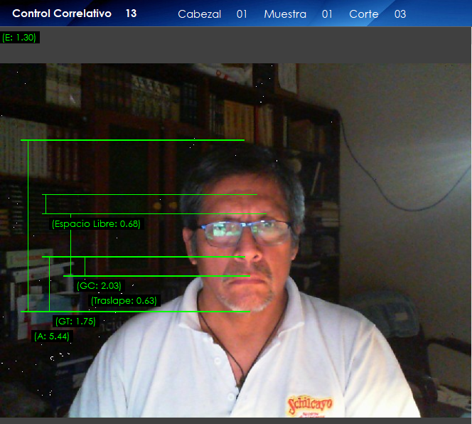Click the bottommost green horizontal measurement line
Screen dimensions: 472x424
point(135,312)
